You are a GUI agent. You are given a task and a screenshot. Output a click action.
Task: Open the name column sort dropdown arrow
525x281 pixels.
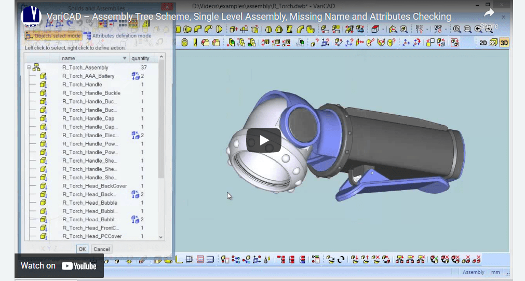click(x=125, y=58)
